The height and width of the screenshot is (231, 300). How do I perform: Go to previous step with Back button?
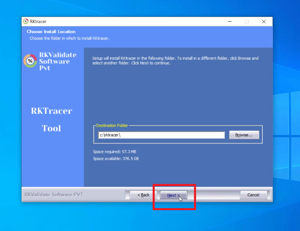coord(143,195)
